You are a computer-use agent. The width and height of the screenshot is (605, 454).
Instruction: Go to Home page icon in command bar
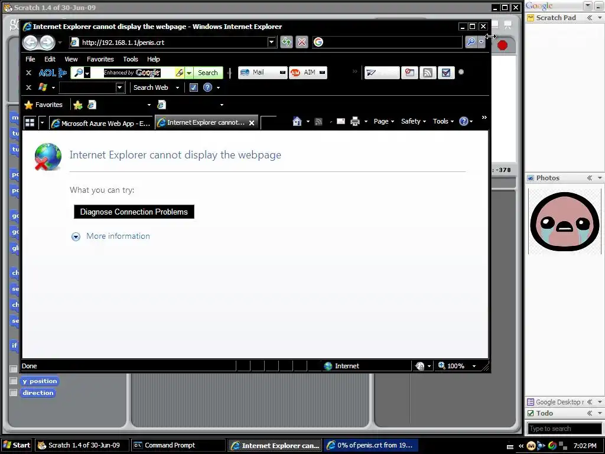tap(297, 122)
